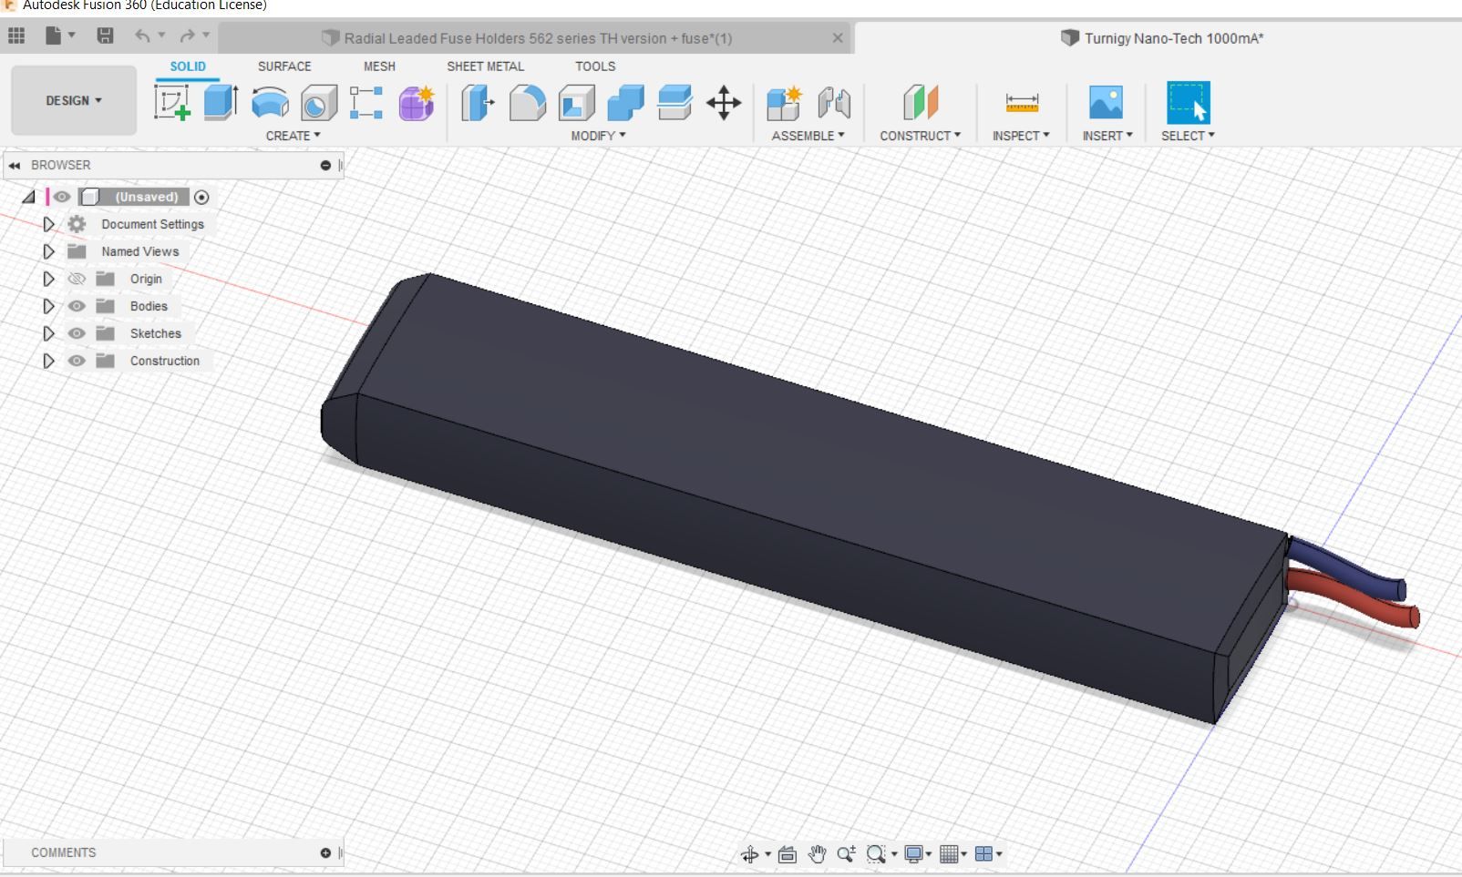Screen dimensions: 1462x877
Task: Hide the Bodies folder visibility
Action: tap(77, 306)
